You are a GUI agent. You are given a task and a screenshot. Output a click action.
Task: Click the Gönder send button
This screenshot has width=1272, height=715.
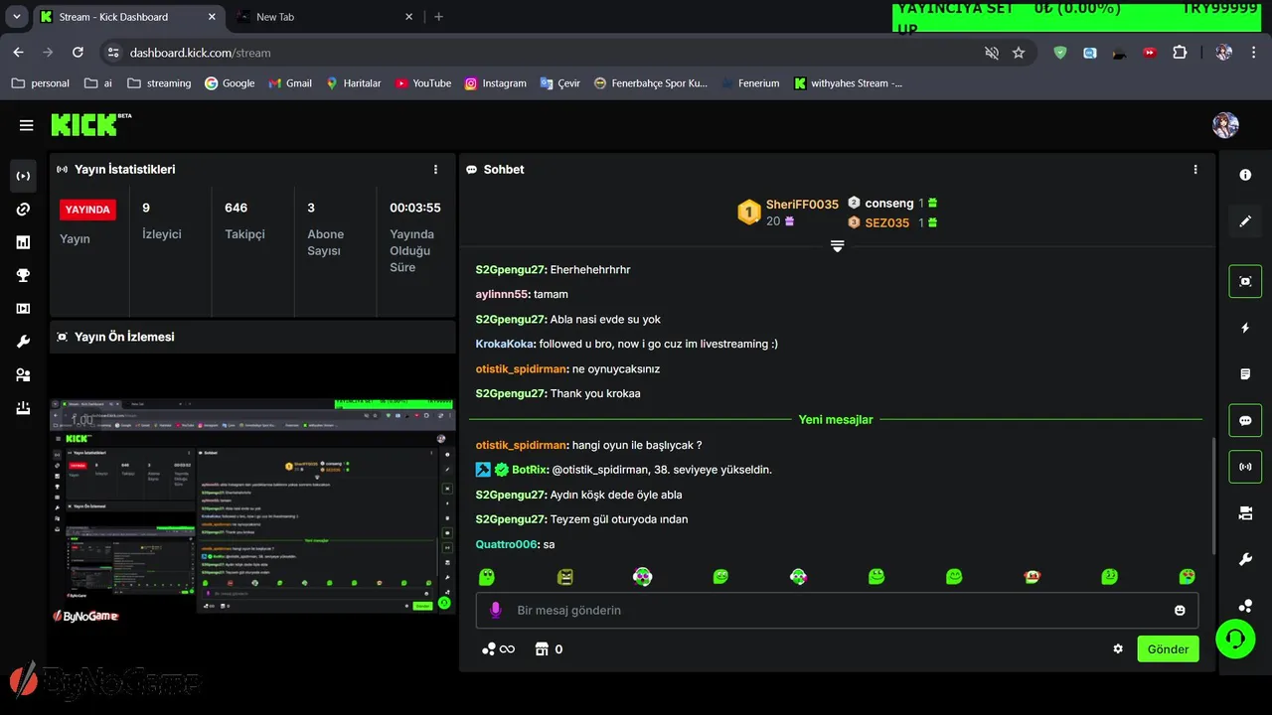(1168, 648)
